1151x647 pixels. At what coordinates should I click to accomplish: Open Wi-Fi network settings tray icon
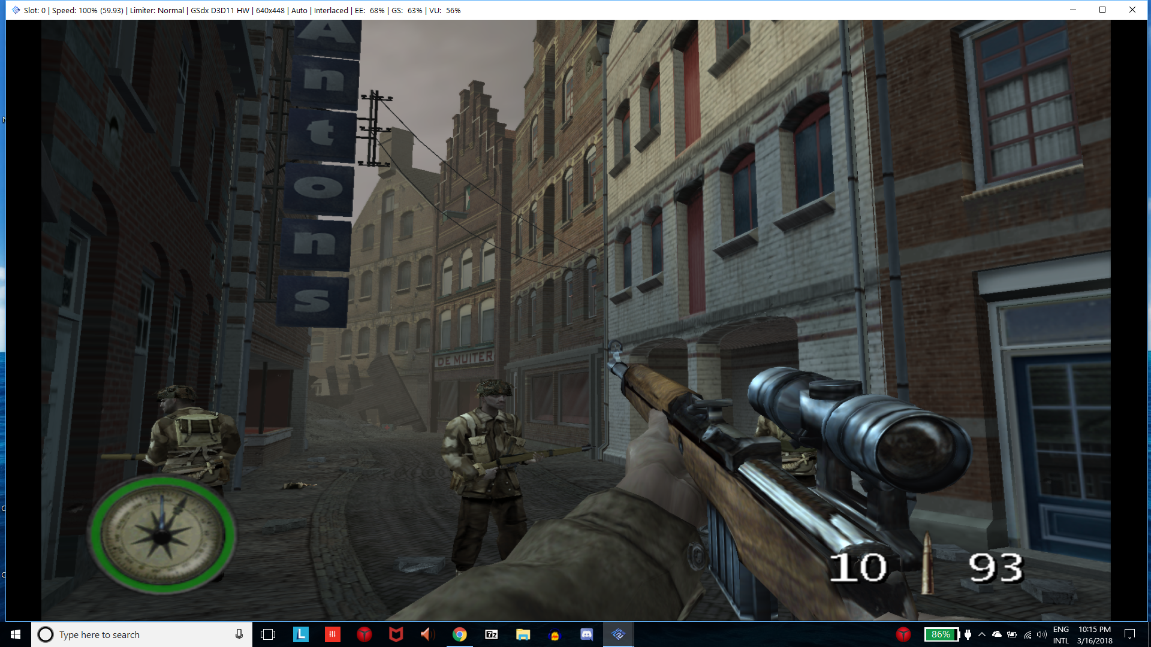(1028, 634)
